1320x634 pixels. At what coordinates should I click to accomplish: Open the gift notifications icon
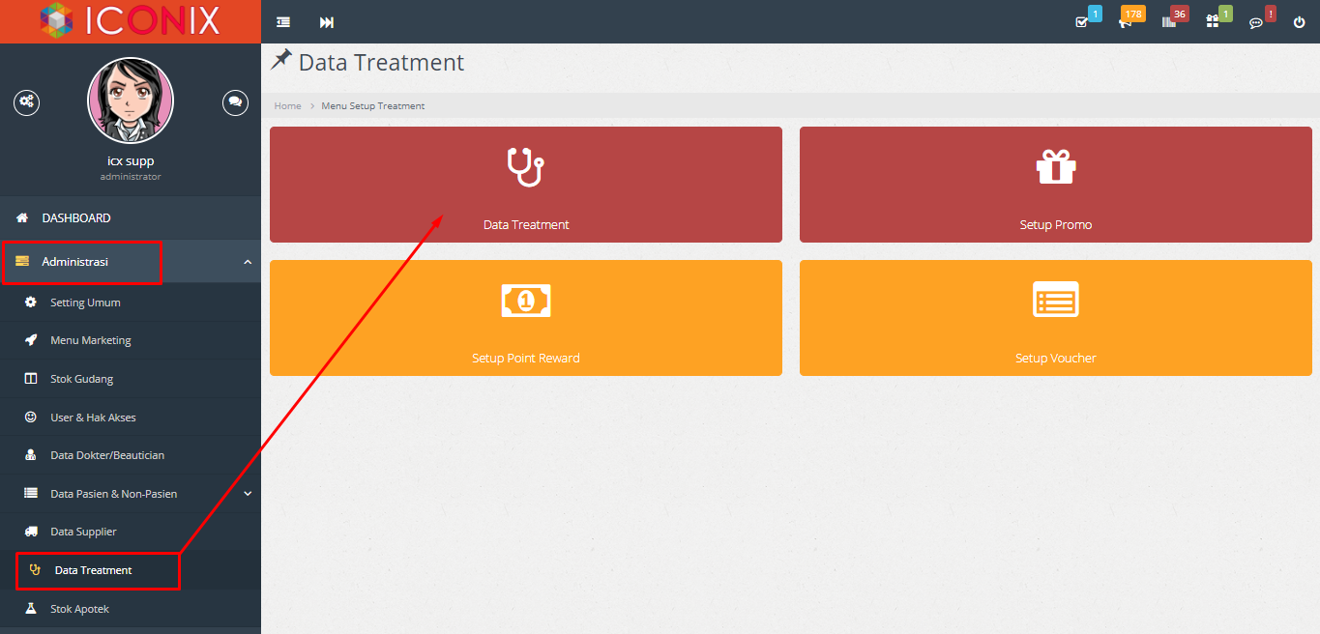point(1213,21)
